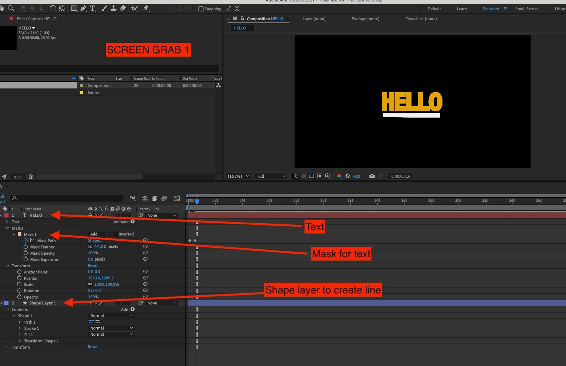Select the Pen tool
The image size is (566, 366).
point(83,8)
